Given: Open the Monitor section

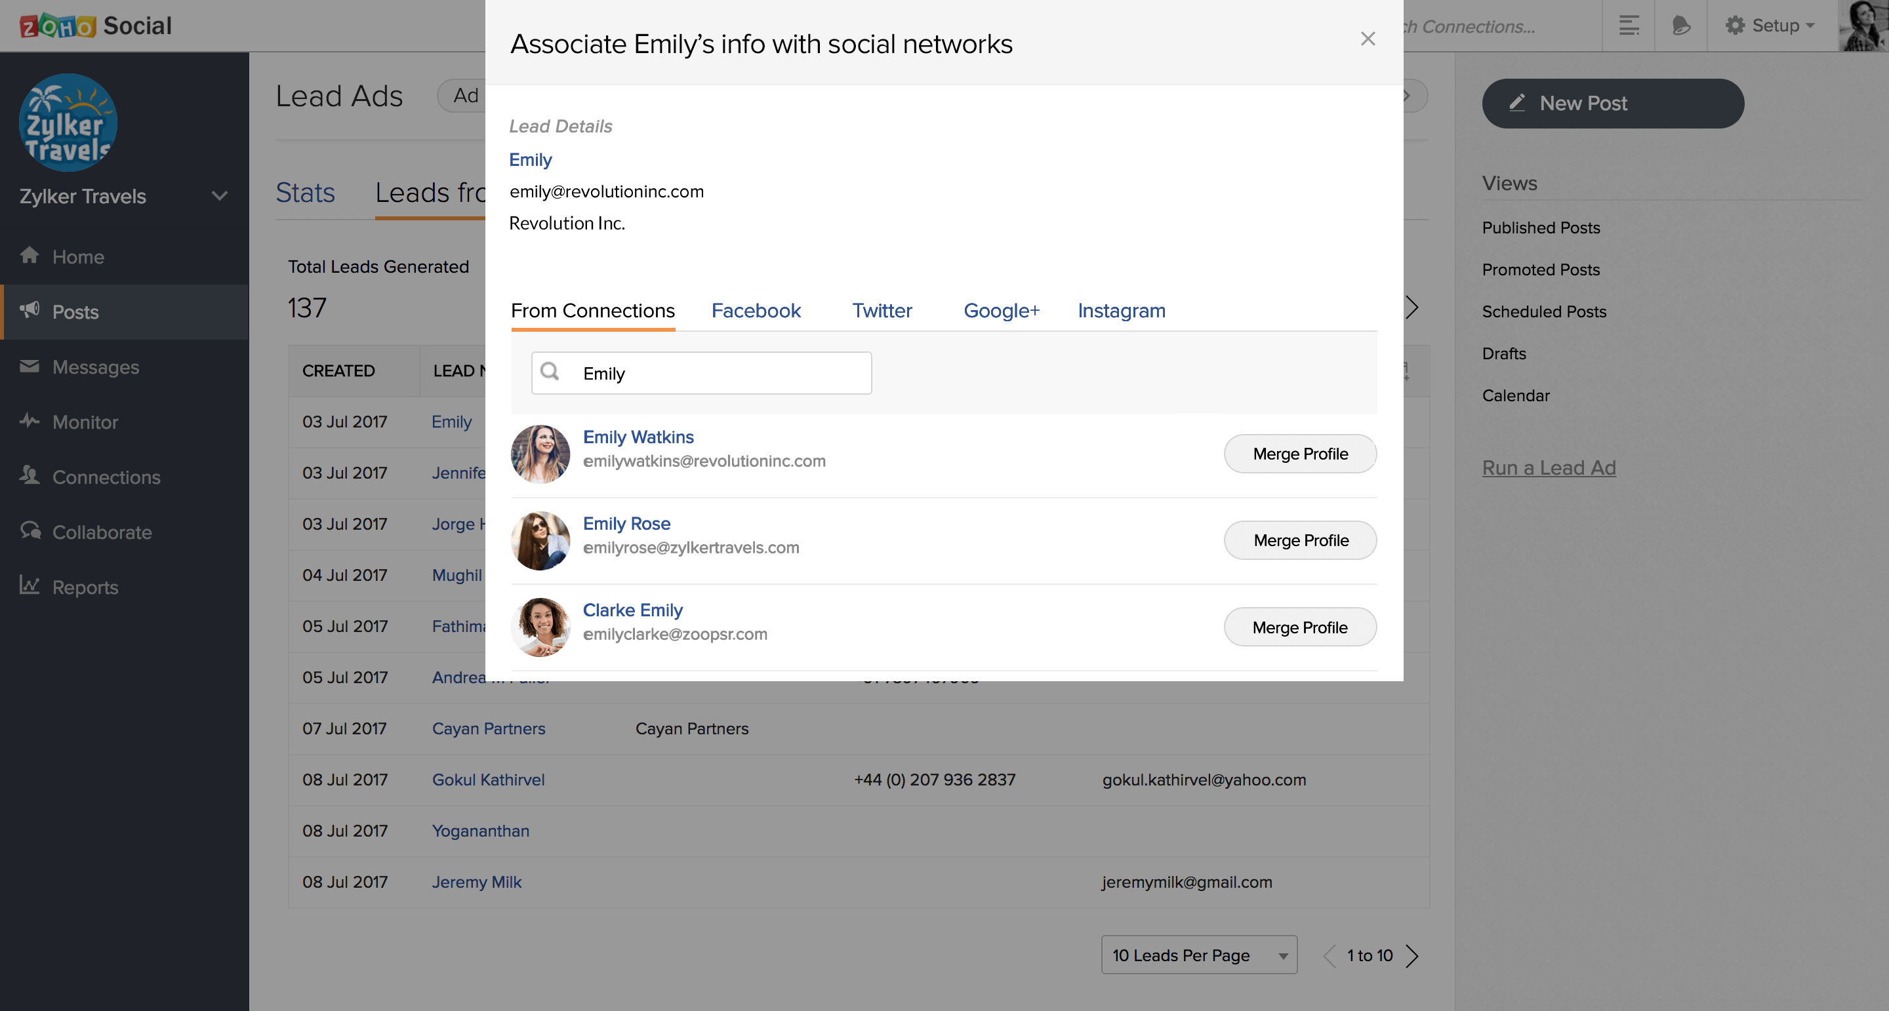Looking at the screenshot, I should coord(125,422).
